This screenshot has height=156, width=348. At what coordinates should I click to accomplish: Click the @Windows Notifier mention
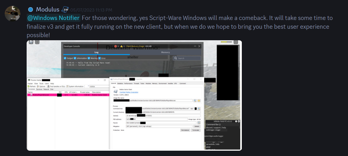[x=53, y=18]
